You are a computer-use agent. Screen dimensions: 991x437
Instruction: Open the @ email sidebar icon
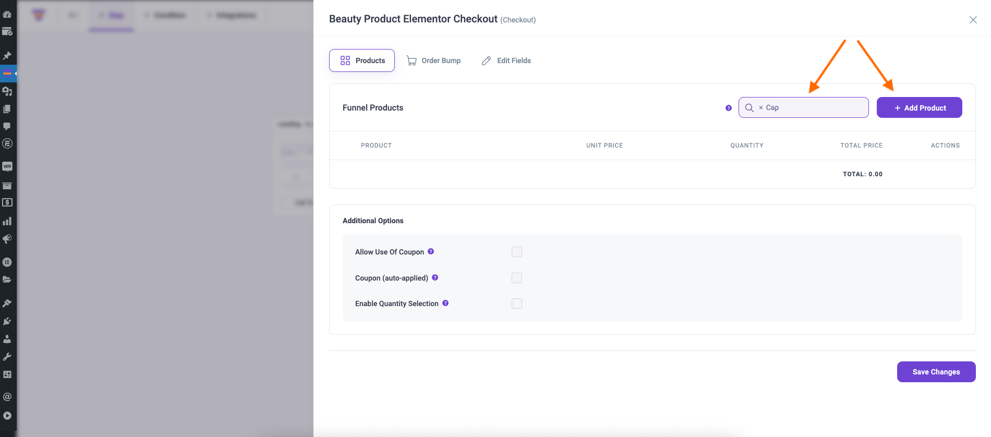click(x=7, y=397)
